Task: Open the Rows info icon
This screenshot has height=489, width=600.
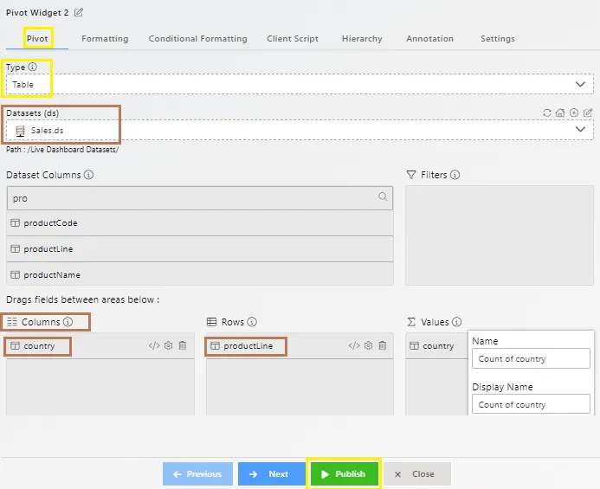Action: tap(252, 322)
